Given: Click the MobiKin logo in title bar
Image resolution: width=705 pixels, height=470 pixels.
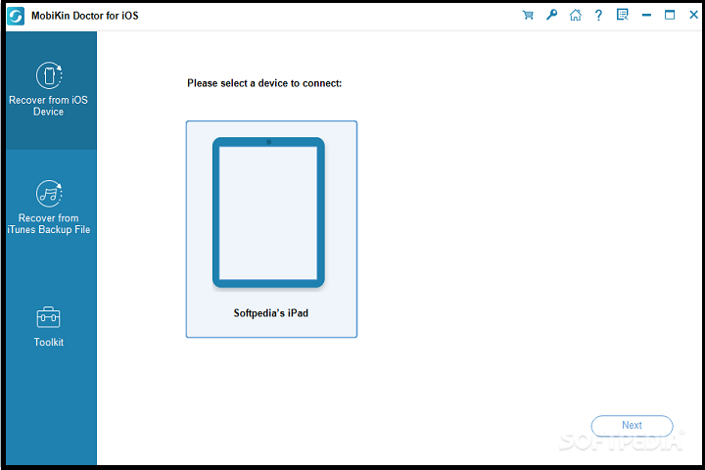Looking at the screenshot, I should click(x=16, y=15).
